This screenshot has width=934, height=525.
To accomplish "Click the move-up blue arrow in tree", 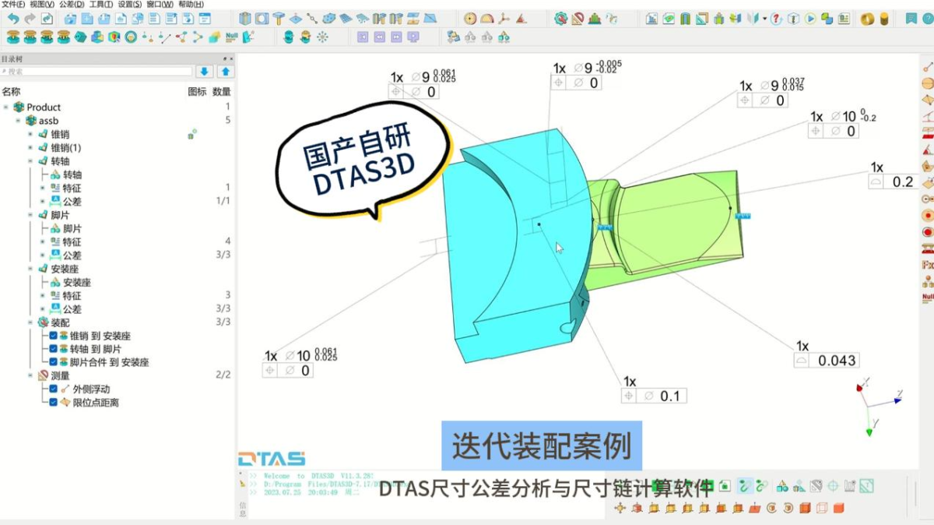I will coord(225,72).
